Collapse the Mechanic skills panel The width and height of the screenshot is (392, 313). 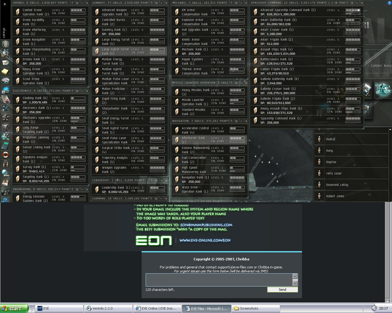[x=241, y=2]
